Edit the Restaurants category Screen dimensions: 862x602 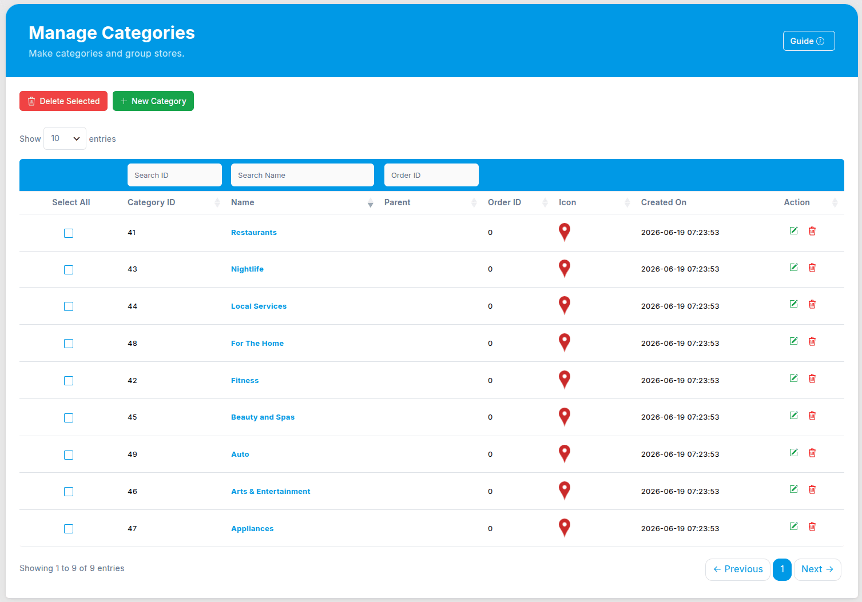793,231
